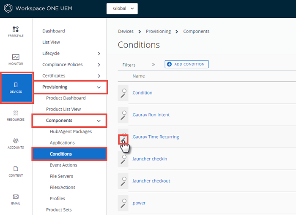Edit .launcher checkout using pencil icon

[x=123, y=184]
